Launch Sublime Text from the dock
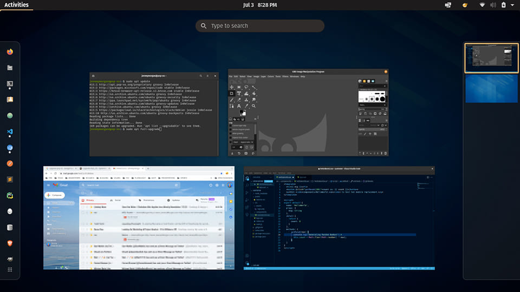The width and height of the screenshot is (520, 292). point(10,180)
